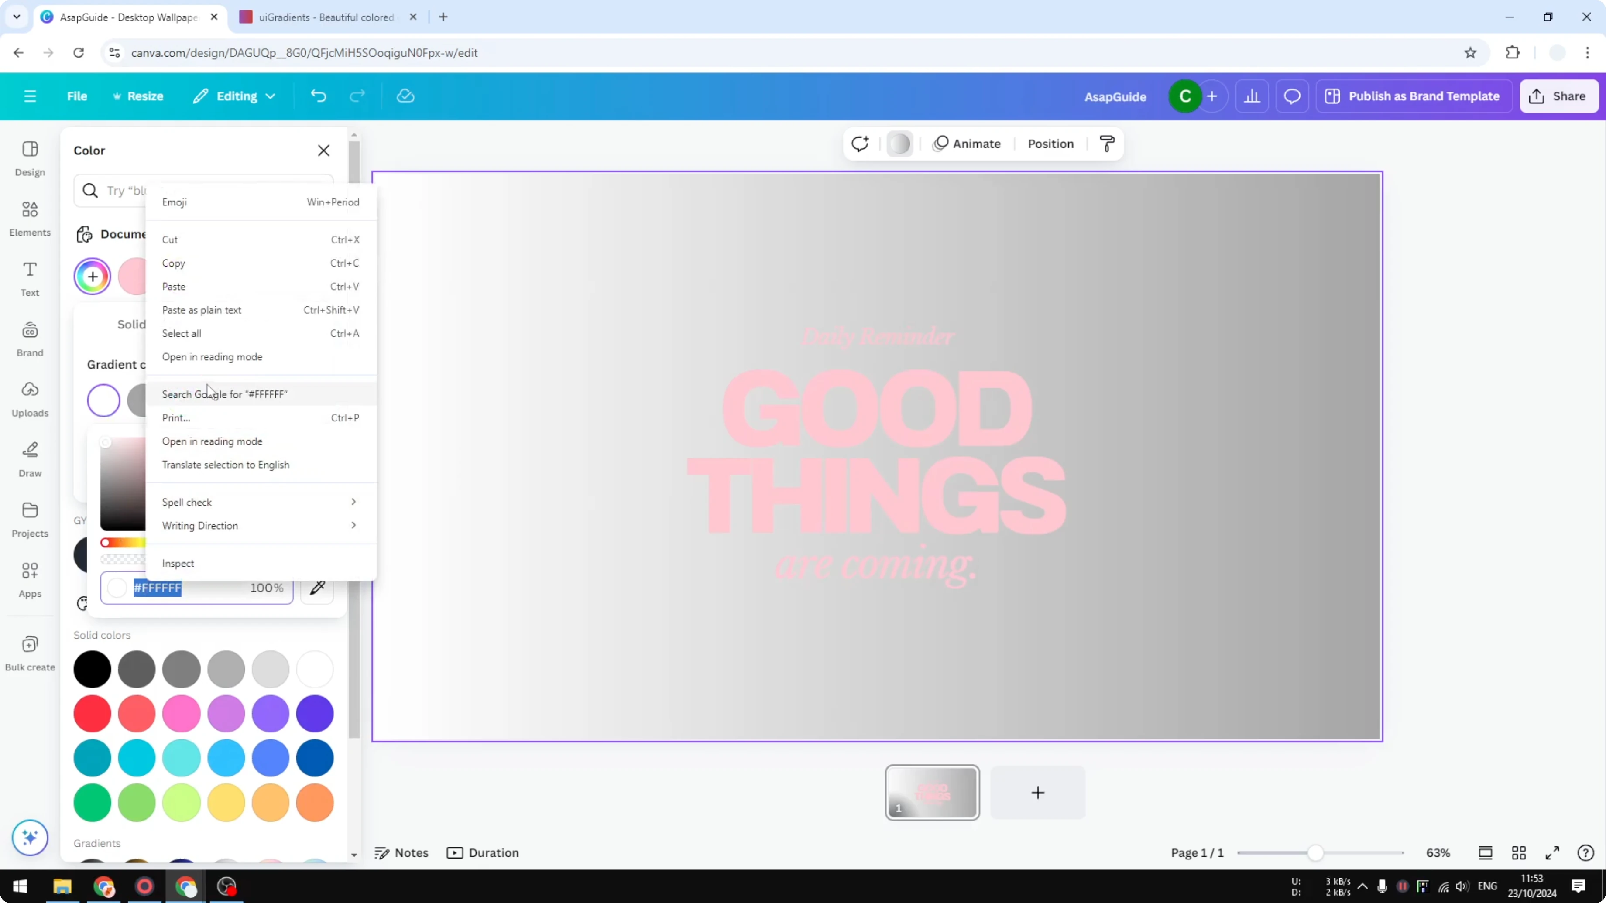Redo the last action
The image size is (1606, 903).
(357, 96)
